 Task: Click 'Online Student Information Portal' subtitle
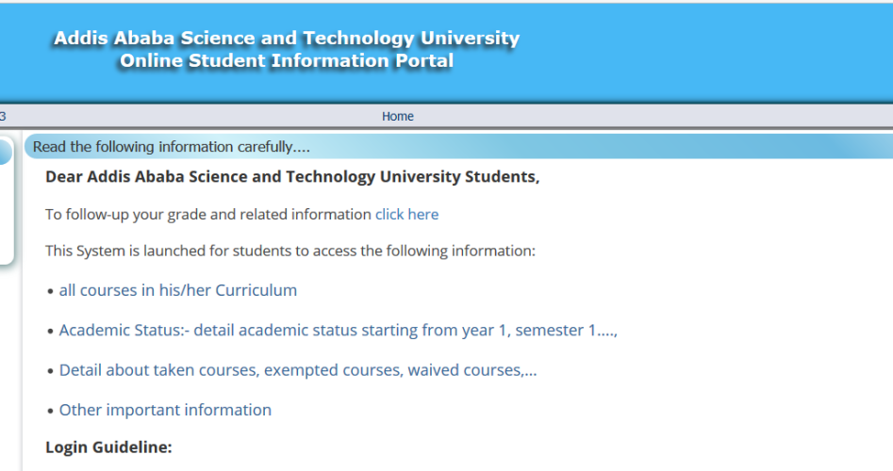click(287, 61)
